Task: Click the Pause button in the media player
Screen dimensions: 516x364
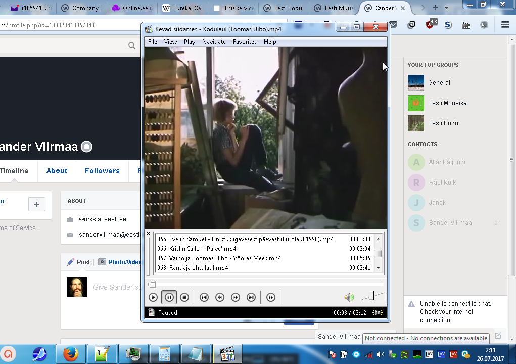Action: (169, 297)
